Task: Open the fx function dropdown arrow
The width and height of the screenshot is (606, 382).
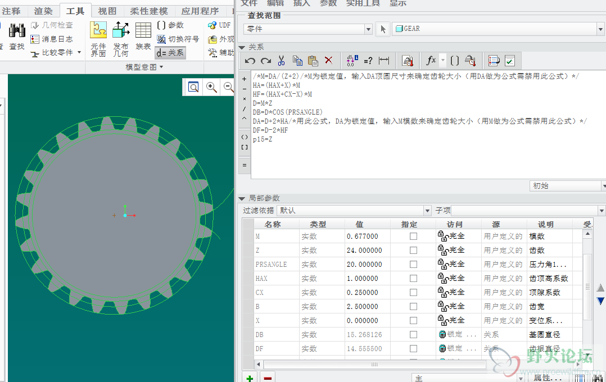Action: pyautogui.click(x=443, y=60)
